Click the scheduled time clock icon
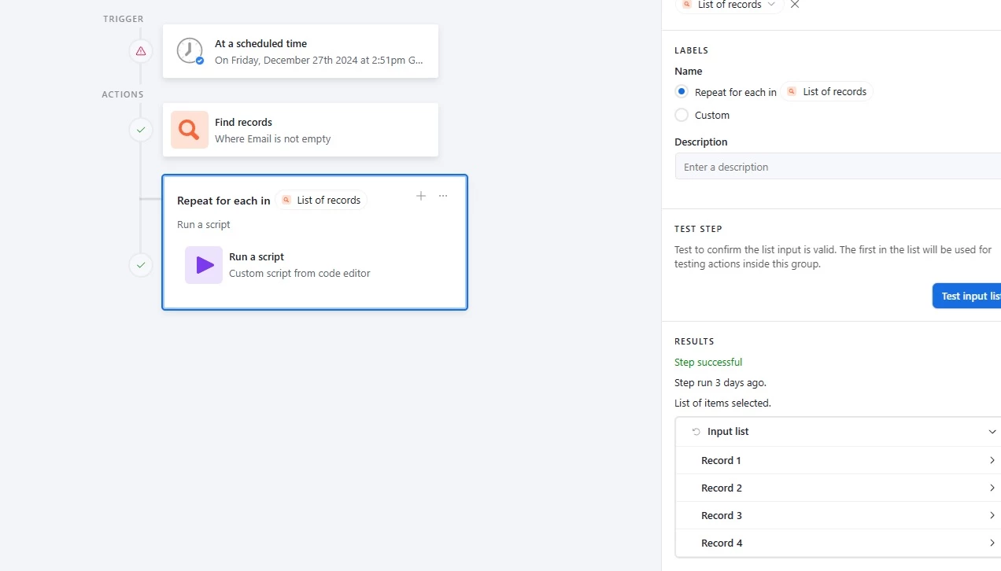The width and height of the screenshot is (1001, 571). point(189,51)
